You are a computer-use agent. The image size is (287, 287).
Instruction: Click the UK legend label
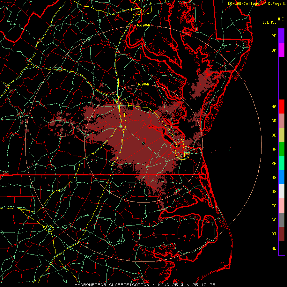click(x=274, y=50)
